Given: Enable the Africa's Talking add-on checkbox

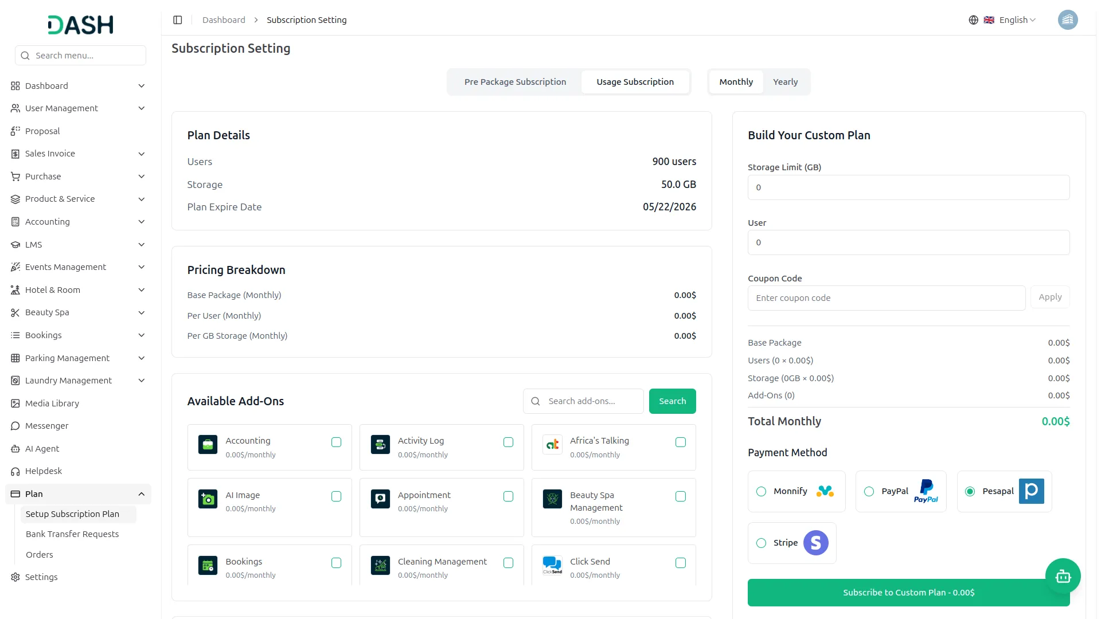Looking at the screenshot, I should pos(681,442).
